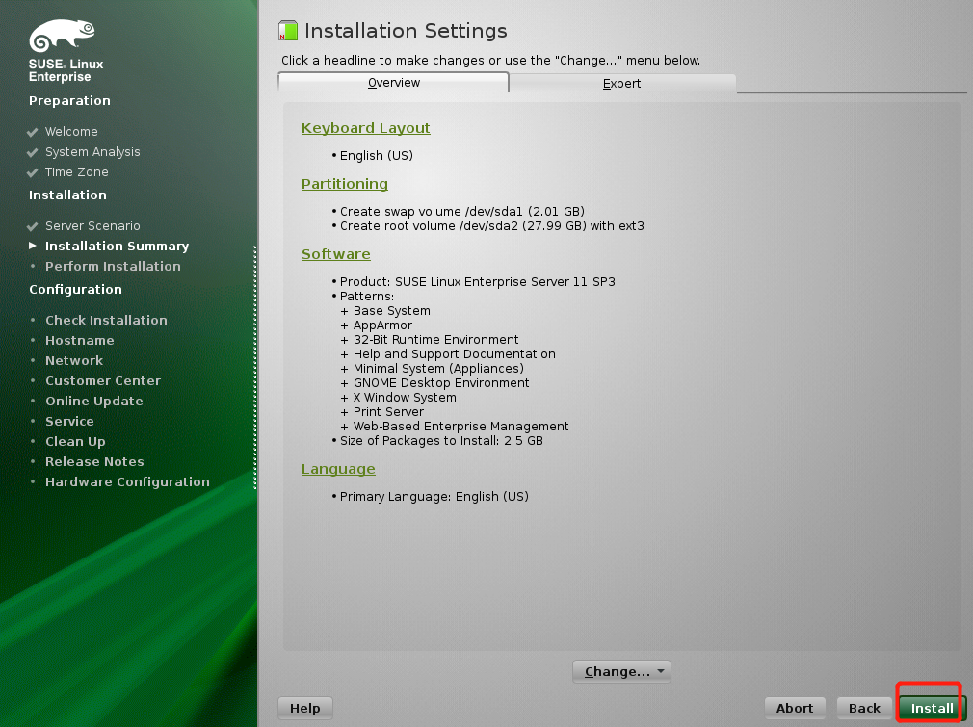
Task: Click the 32-Bit Runtime Environment pattern
Action: click(435, 339)
